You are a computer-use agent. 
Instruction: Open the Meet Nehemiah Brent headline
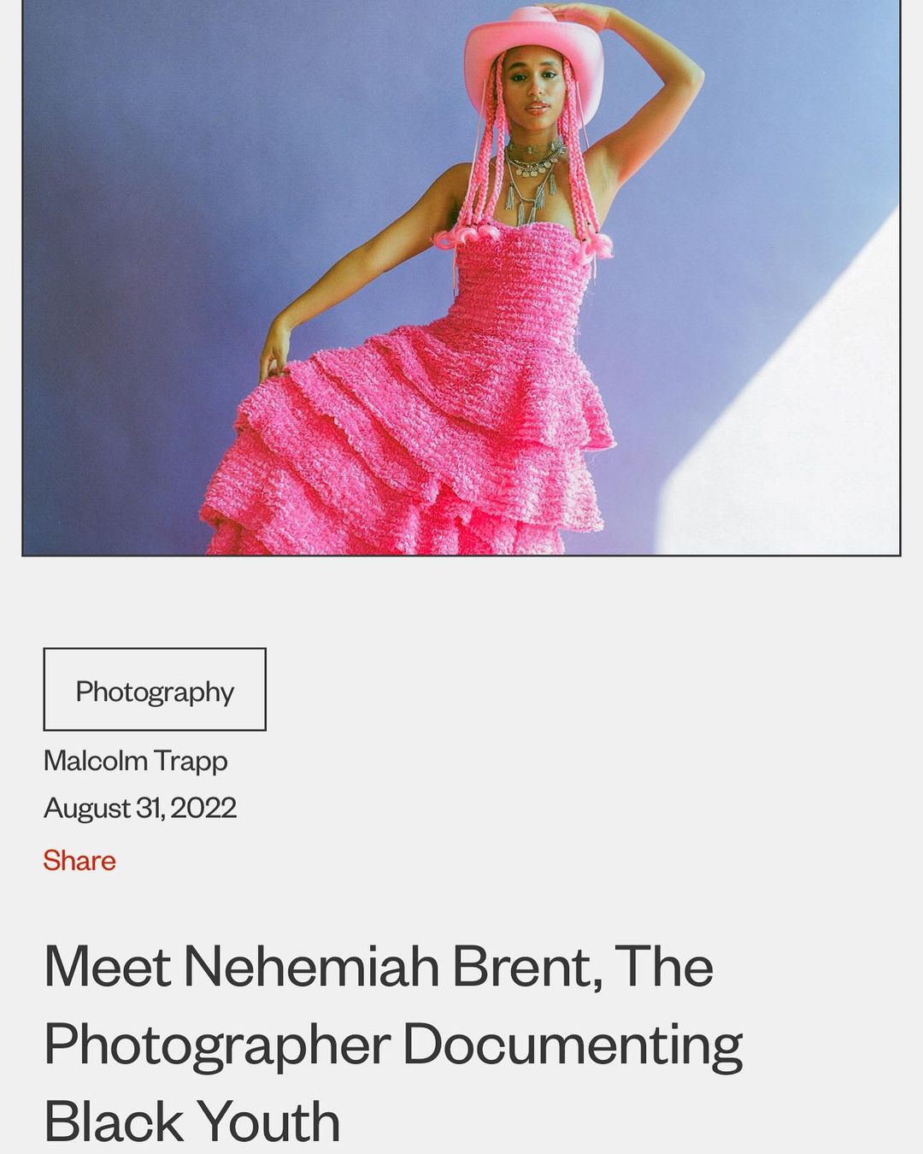click(393, 1043)
